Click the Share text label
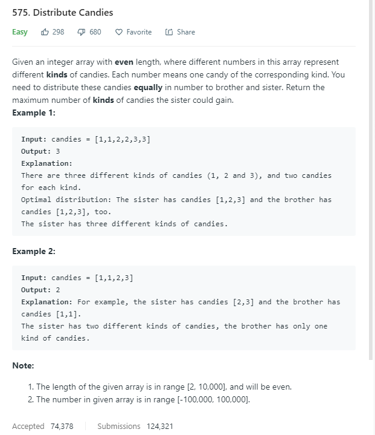 [186, 32]
